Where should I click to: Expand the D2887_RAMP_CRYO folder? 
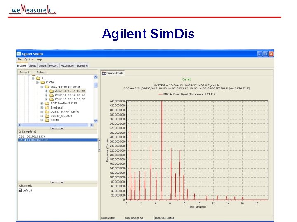[x=42, y=112]
